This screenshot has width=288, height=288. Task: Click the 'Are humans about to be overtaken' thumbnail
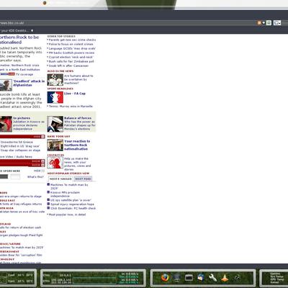click(55, 80)
